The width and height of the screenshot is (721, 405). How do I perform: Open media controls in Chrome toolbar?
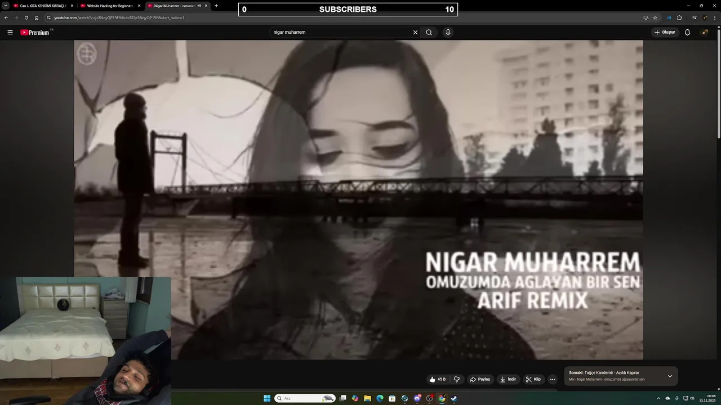695,17
